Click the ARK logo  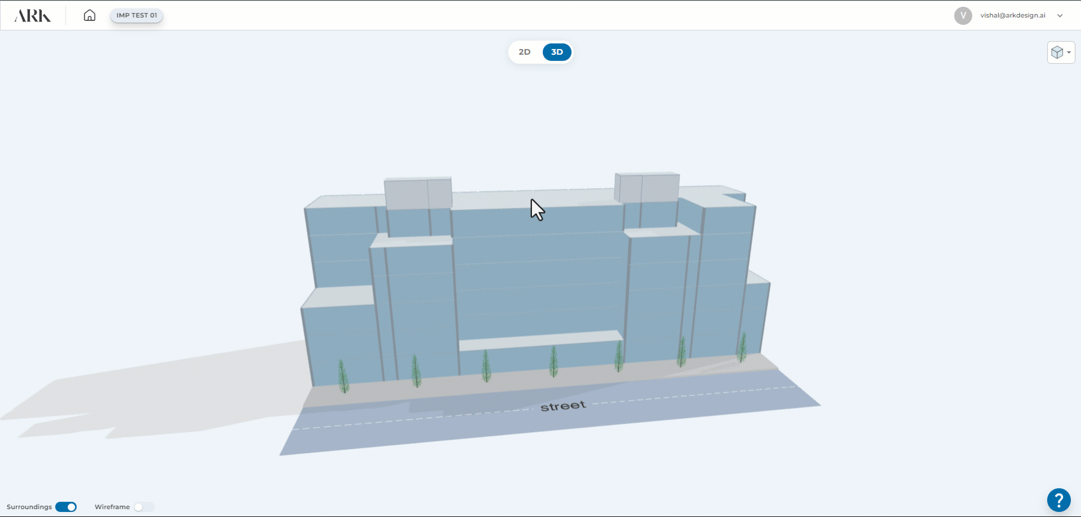[x=32, y=16]
